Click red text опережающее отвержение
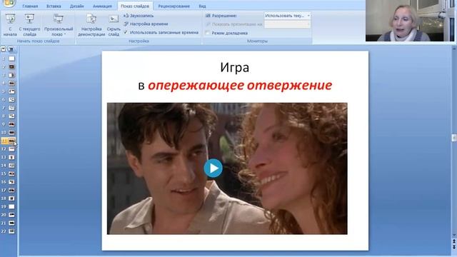The height and width of the screenshot is (257, 457). point(240,86)
